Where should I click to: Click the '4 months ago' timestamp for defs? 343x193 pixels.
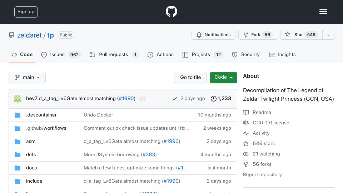pyautogui.click(x=216, y=154)
